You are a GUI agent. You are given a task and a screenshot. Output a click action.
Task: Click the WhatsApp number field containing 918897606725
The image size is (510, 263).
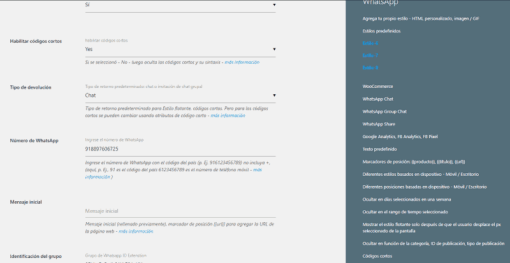click(x=180, y=149)
